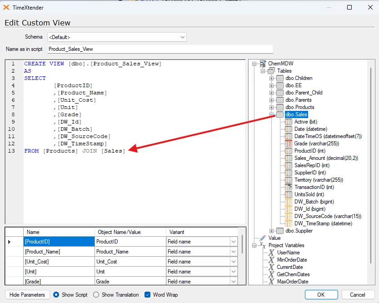Click the ProductID (int) field icon

pos(289,151)
